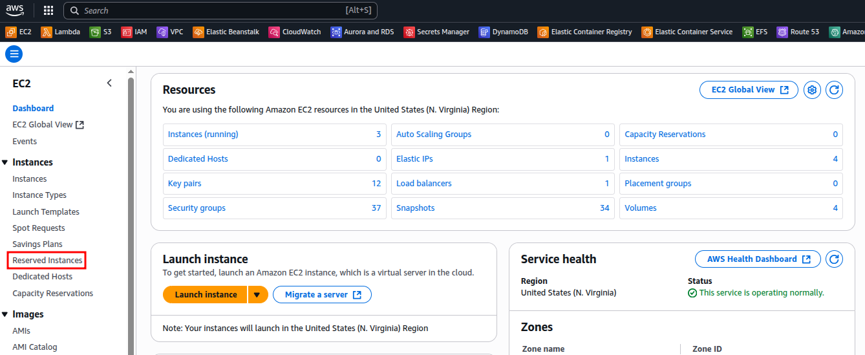
Task: Refresh the Service health panel
Action: [x=835, y=259]
